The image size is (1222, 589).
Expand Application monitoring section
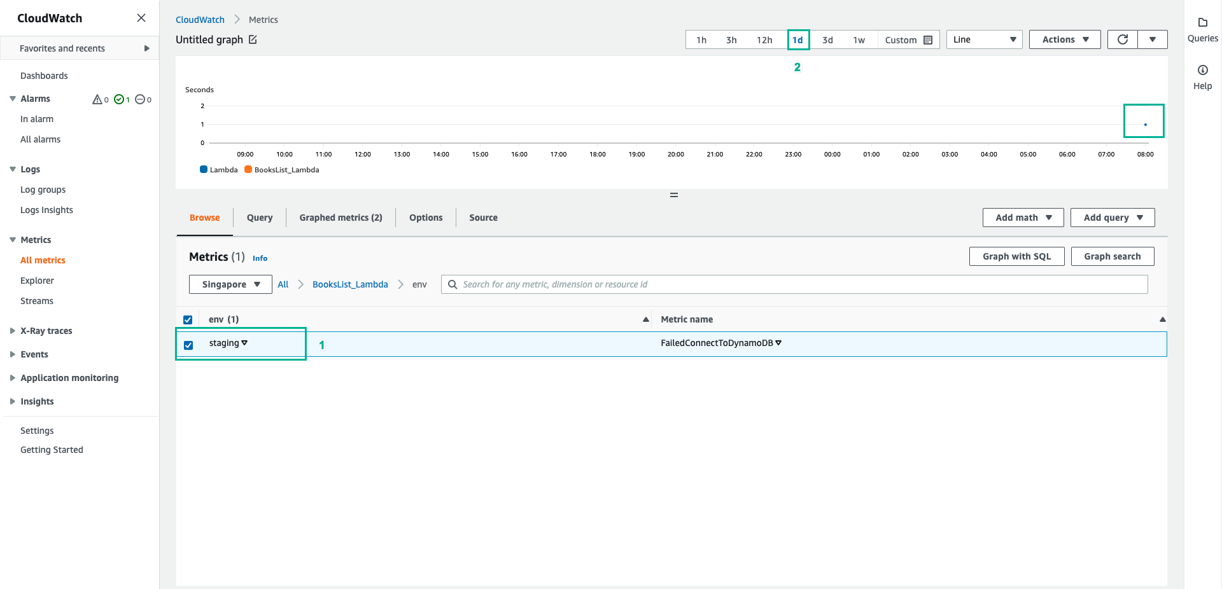point(13,378)
